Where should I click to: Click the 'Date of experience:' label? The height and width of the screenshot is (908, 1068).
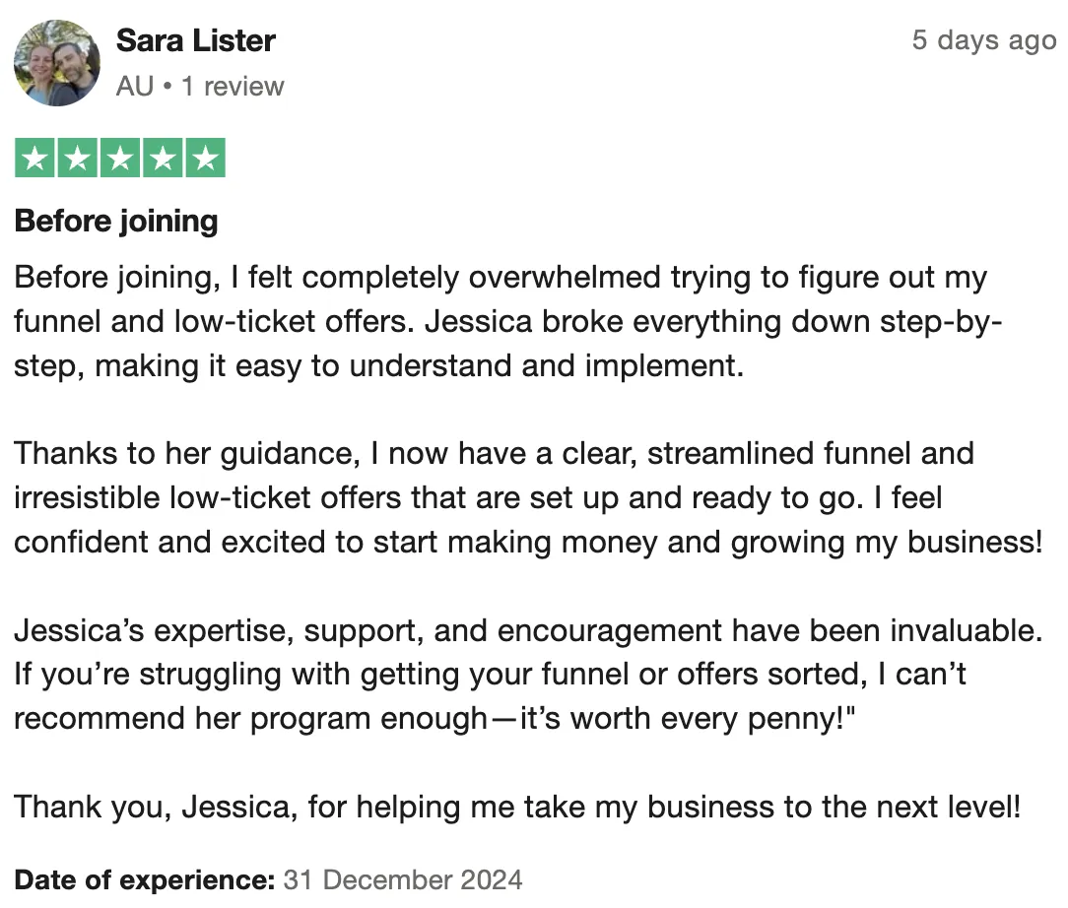[145, 880]
